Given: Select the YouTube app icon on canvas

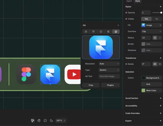Looking at the screenshot, I should 73,74.
